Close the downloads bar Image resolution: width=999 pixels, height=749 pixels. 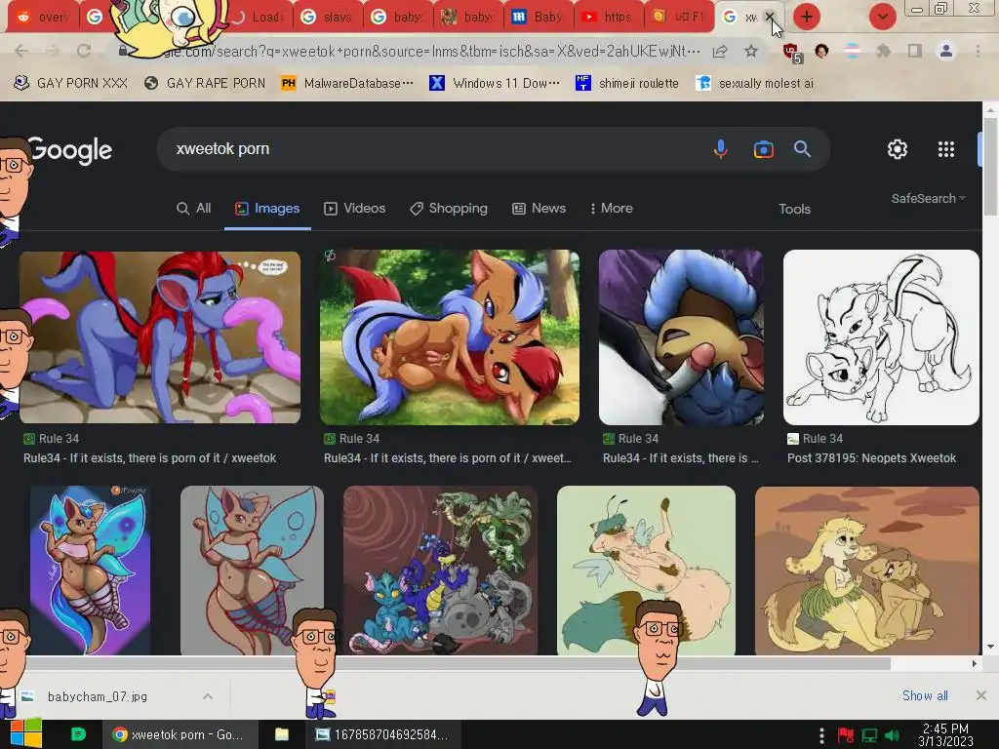(981, 695)
